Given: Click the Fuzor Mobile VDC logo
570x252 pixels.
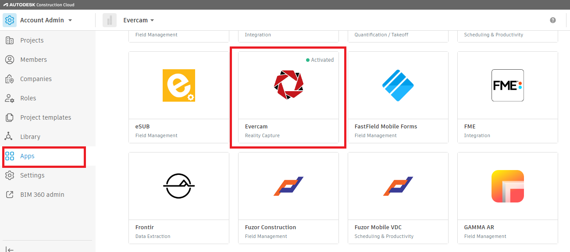Looking at the screenshot, I should pyautogui.click(x=398, y=186).
